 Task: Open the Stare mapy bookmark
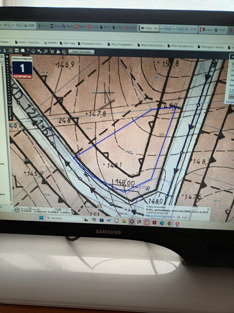coord(67,43)
